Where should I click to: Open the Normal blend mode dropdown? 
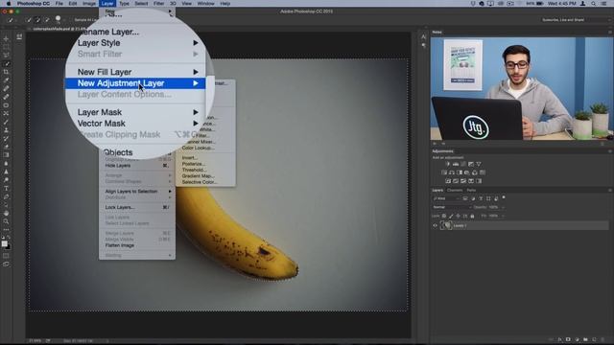452,207
